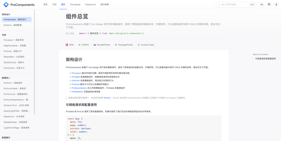Open ProLayout - 高级布局 sidebar item

click(17, 40)
